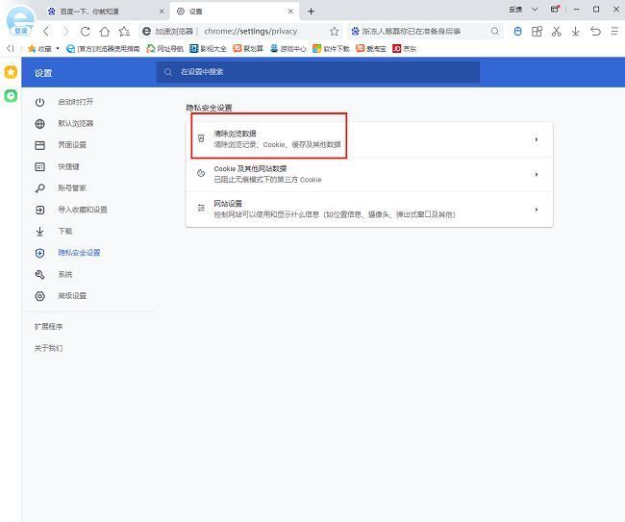Open the 扩展程序 link
The width and height of the screenshot is (625, 522).
[x=48, y=327]
